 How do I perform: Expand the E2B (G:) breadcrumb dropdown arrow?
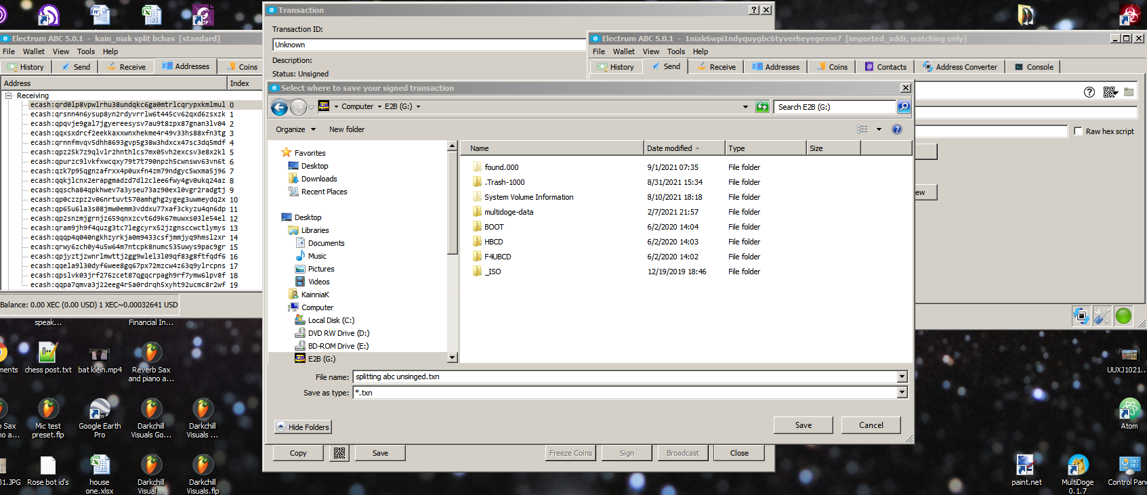[418, 107]
